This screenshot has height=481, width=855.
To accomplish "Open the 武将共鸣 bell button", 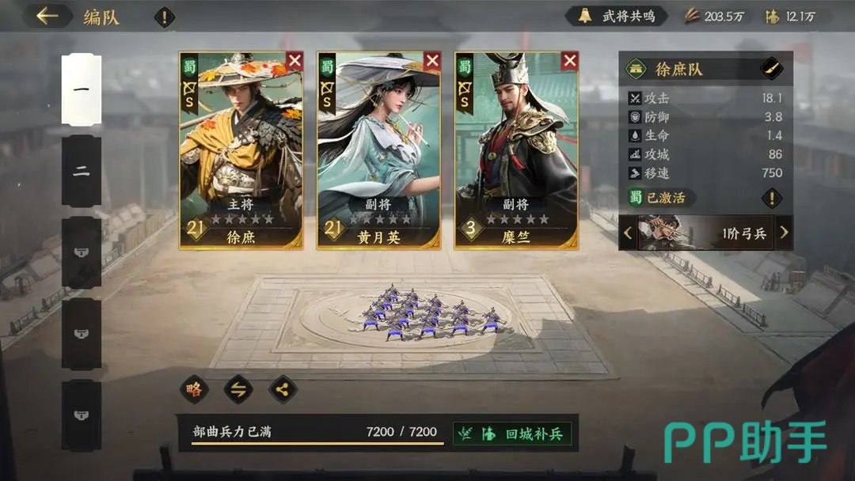I will 617,17.
